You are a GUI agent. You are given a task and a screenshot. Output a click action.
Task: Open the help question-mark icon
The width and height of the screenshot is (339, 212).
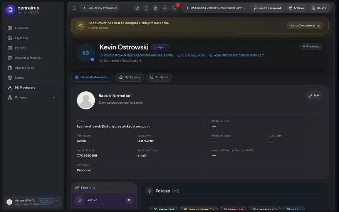(137, 8)
